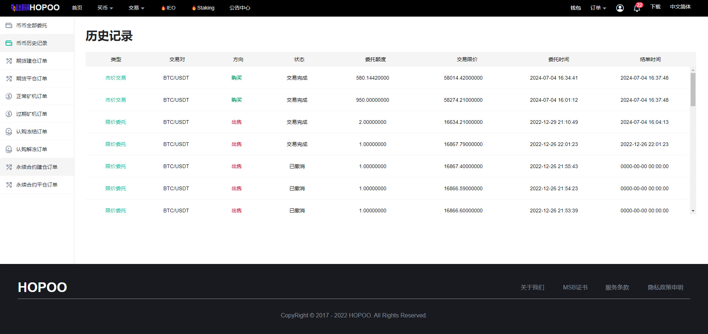Click the icon beside 正常矿机订单
The width and height of the screenshot is (708, 334).
coord(9,96)
